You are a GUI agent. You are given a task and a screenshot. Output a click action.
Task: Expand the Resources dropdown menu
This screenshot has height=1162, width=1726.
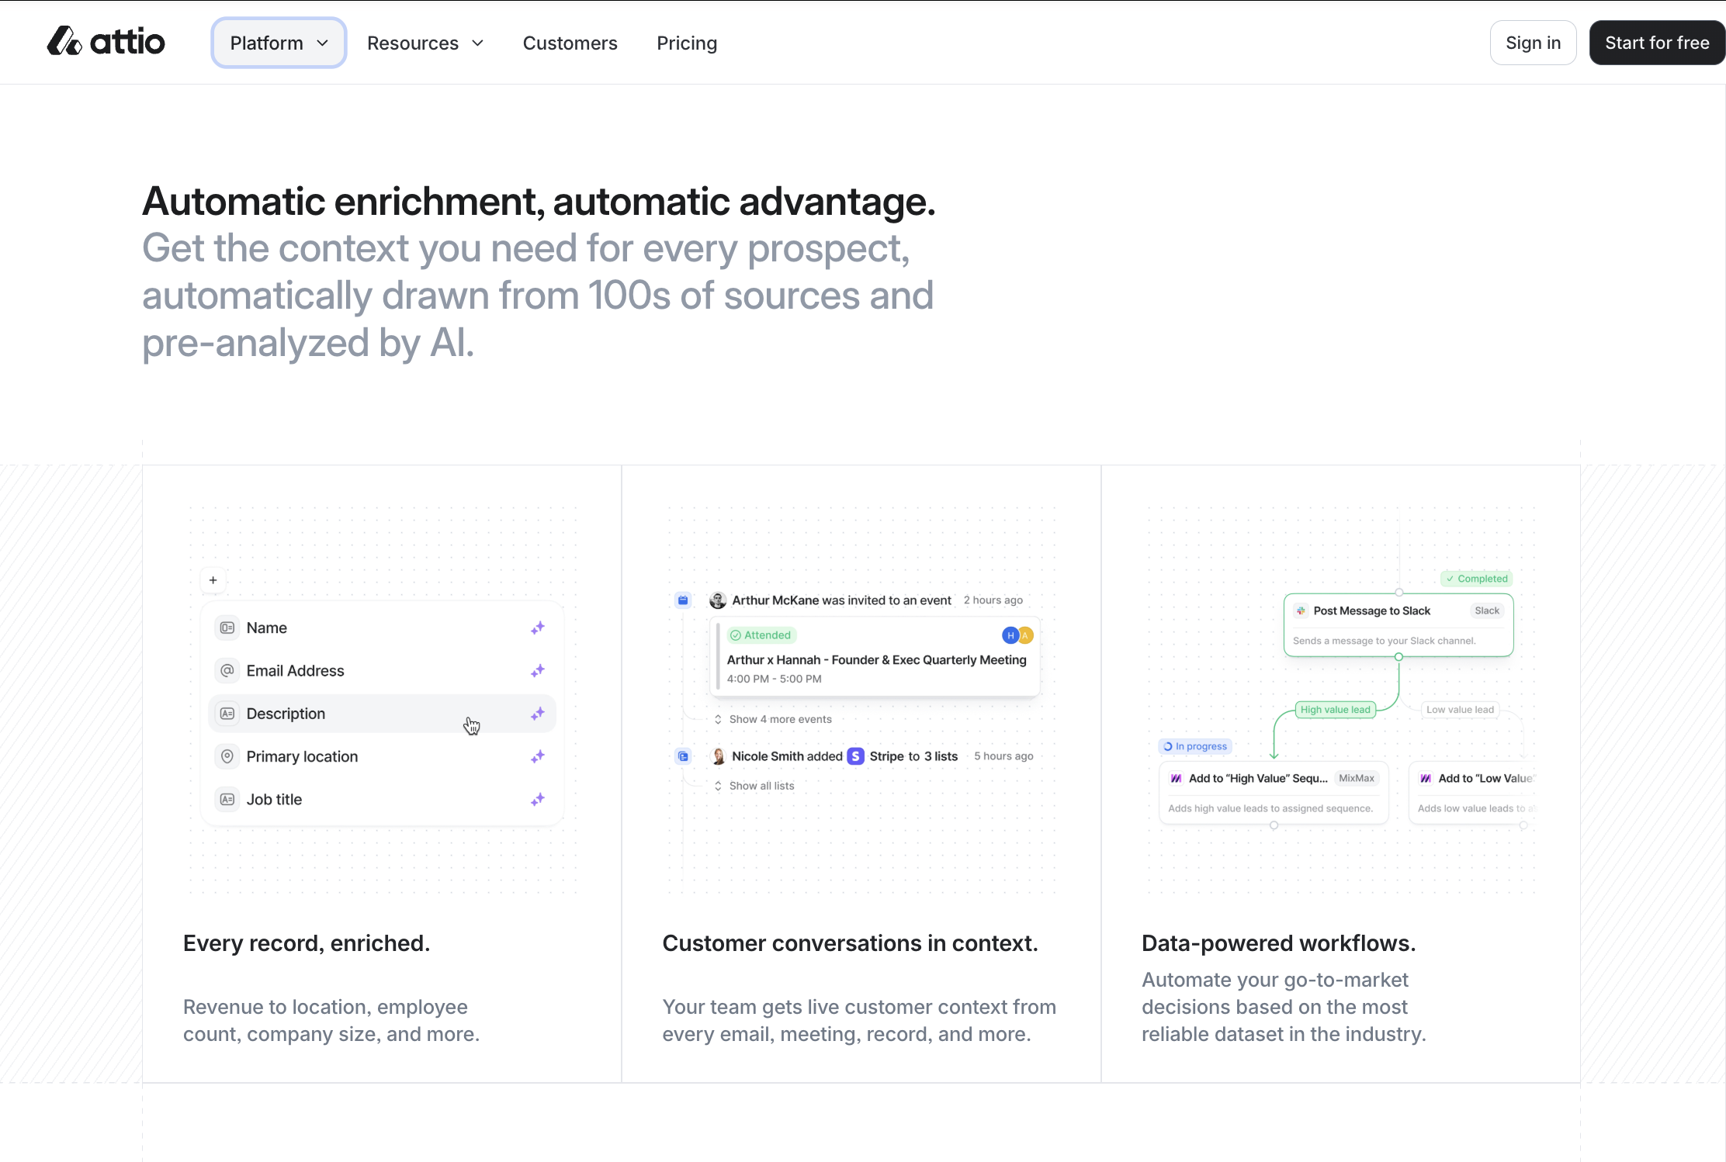coord(425,43)
